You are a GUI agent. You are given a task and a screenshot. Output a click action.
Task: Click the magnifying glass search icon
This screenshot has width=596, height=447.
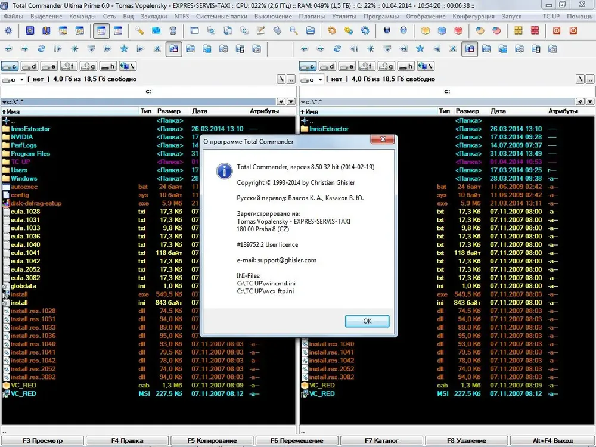[294, 31]
